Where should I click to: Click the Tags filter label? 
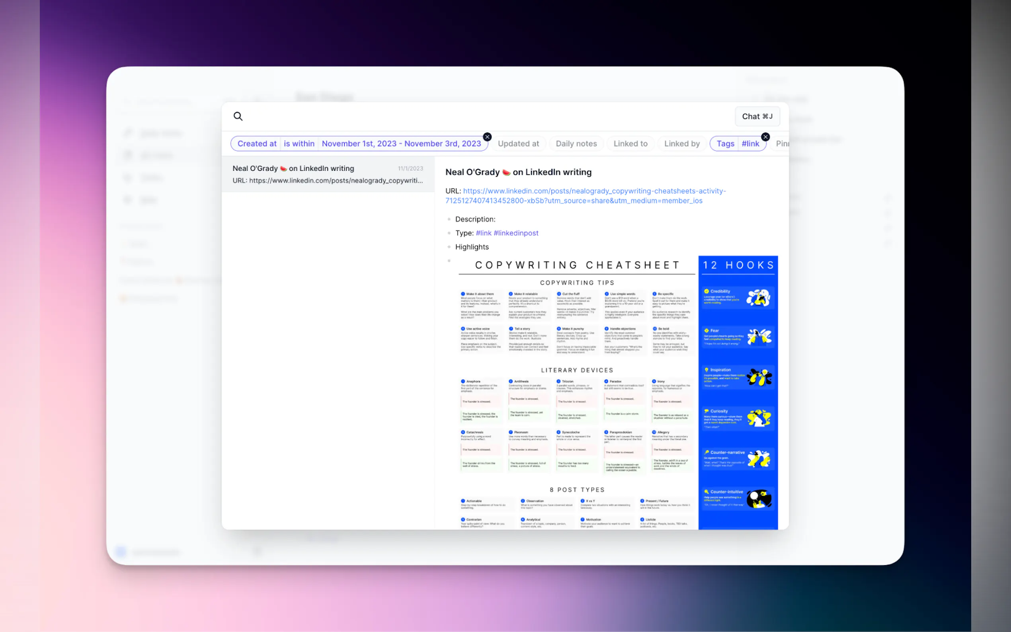725,143
